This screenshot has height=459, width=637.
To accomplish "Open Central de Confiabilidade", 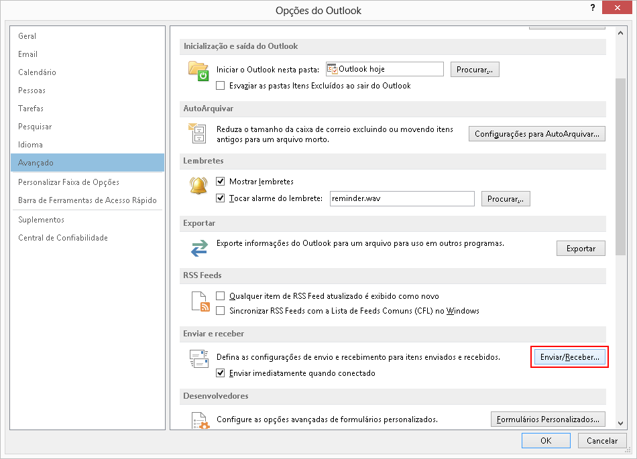I will tap(87, 238).
